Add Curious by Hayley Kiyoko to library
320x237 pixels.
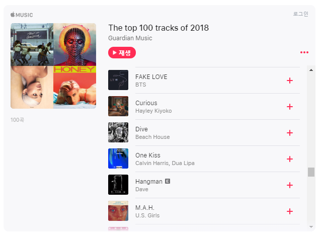coord(289,107)
